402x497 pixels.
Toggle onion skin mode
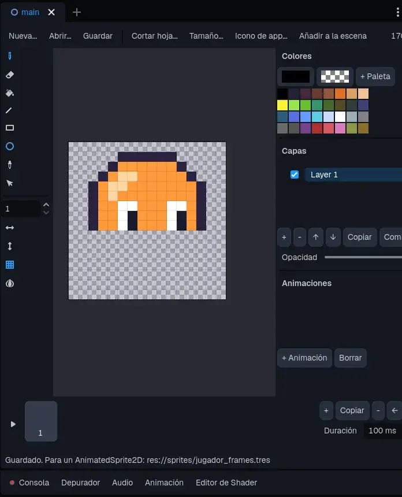tap(10, 283)
